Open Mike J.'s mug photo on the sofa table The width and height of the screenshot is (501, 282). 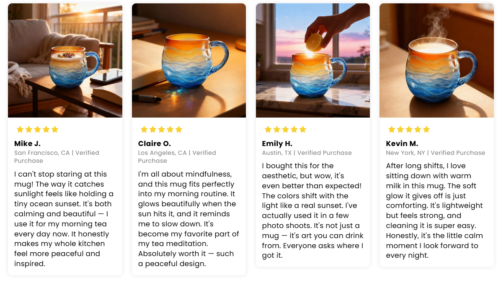pos(65,60)
